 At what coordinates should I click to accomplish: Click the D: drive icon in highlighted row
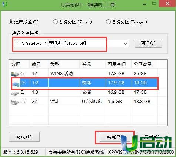15,83
